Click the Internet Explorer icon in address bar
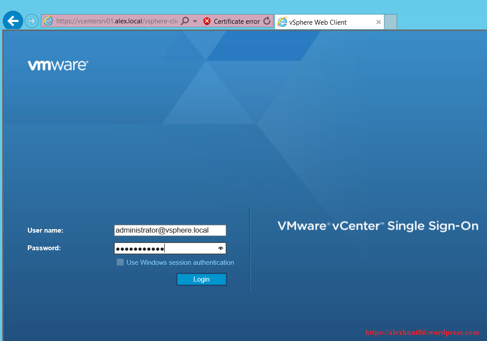The image size is (487, 341). pos(48,21)
